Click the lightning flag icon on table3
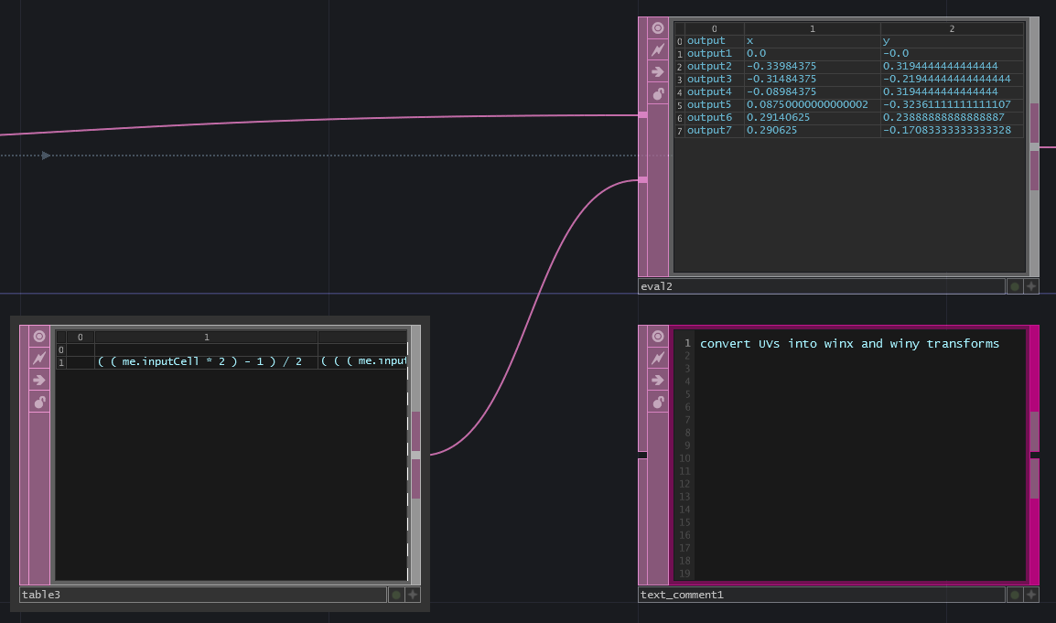 [39, 359]
